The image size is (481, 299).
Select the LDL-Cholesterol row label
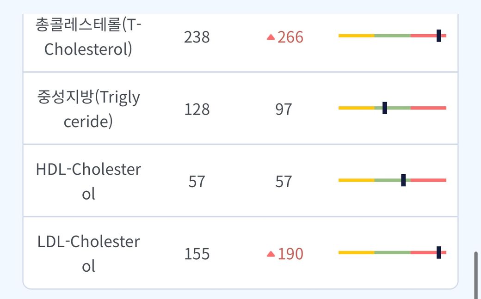pos(88,253)
